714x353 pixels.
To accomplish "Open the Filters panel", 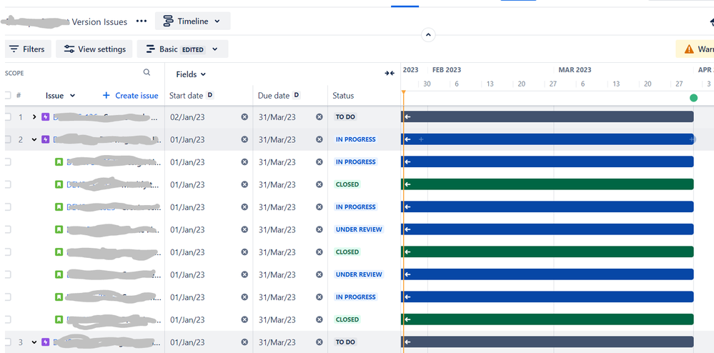I will click(28, 49).
